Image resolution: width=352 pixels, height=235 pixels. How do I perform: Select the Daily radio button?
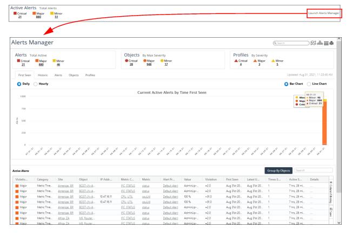19,84
